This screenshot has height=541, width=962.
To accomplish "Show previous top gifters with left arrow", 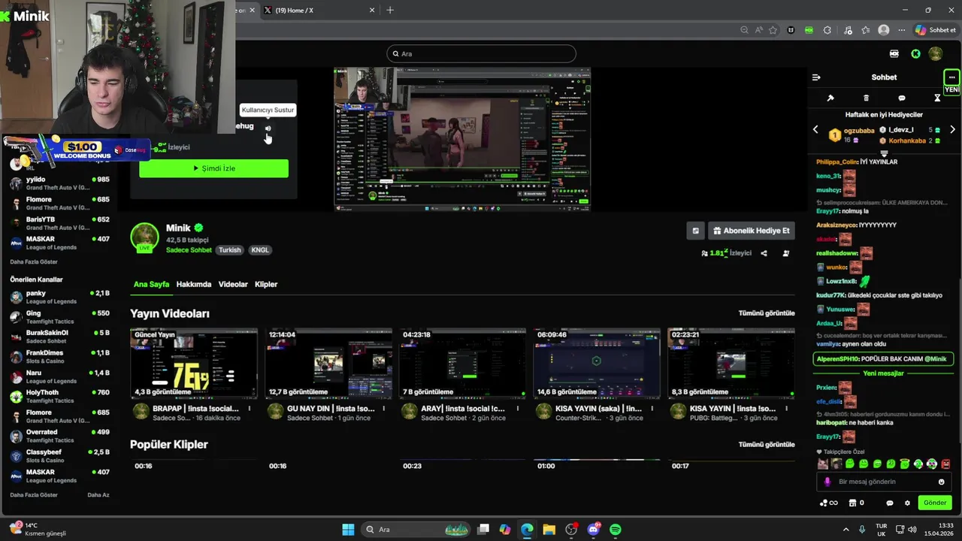I will pos(815,130).
